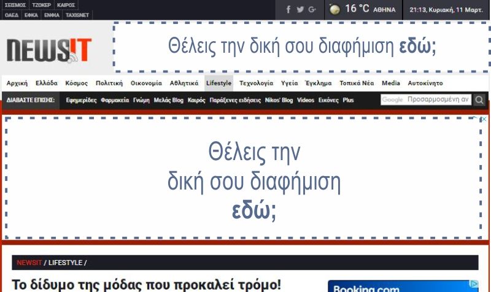Click the NEWSIT logo
Image resolution: width=491 pixels, height=292 pixels.
click(x=50, y=50)
